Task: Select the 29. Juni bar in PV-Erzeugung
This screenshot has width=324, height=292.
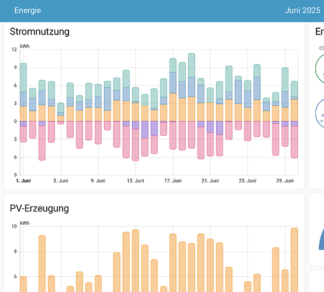Action: [285, 281]
